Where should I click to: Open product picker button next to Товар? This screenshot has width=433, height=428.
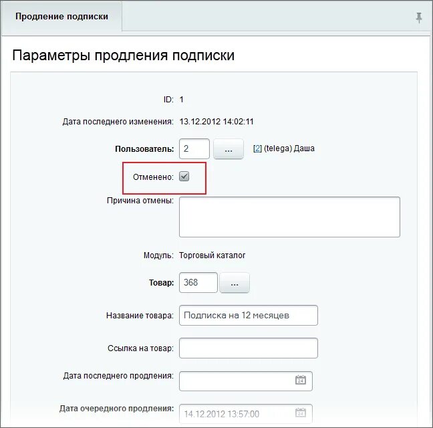tap(235, 283)
